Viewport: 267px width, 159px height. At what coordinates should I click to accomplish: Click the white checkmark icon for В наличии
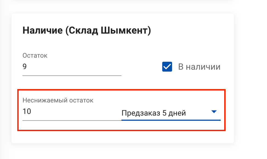[x=167, y=67]
